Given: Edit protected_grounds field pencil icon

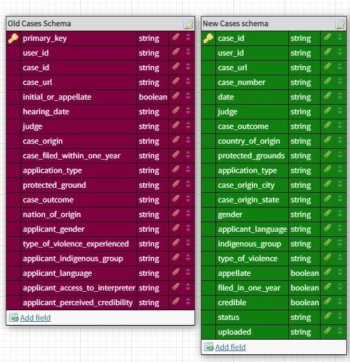Looking at the screenshot, I should click(x=328, y=155).
